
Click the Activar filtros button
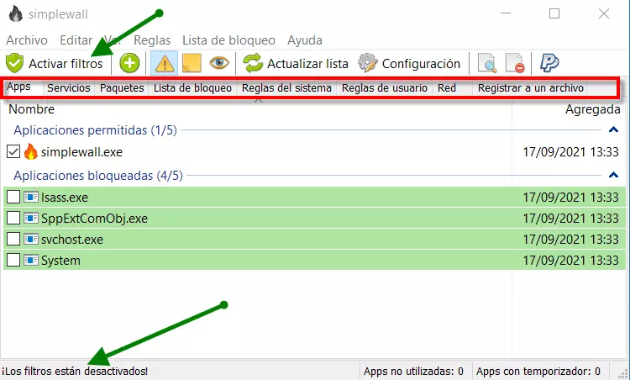[55, 63]
